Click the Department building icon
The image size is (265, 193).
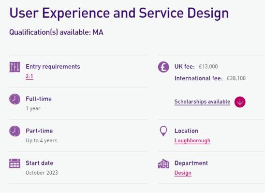[163, 163]
